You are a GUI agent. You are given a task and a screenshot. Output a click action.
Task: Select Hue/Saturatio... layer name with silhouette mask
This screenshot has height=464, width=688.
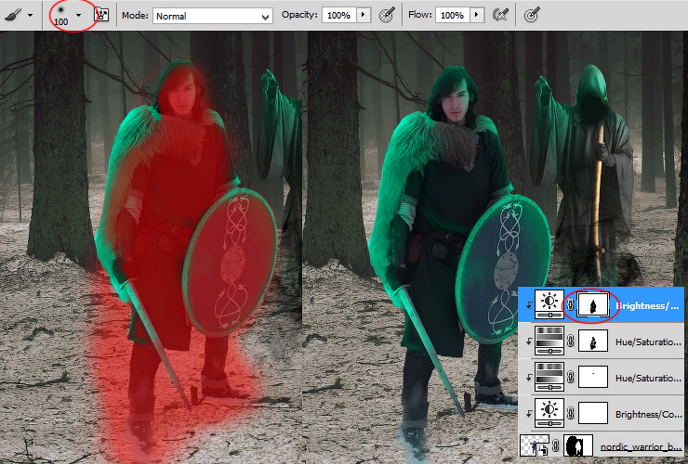pyautogui.click(x=648, y=342)
